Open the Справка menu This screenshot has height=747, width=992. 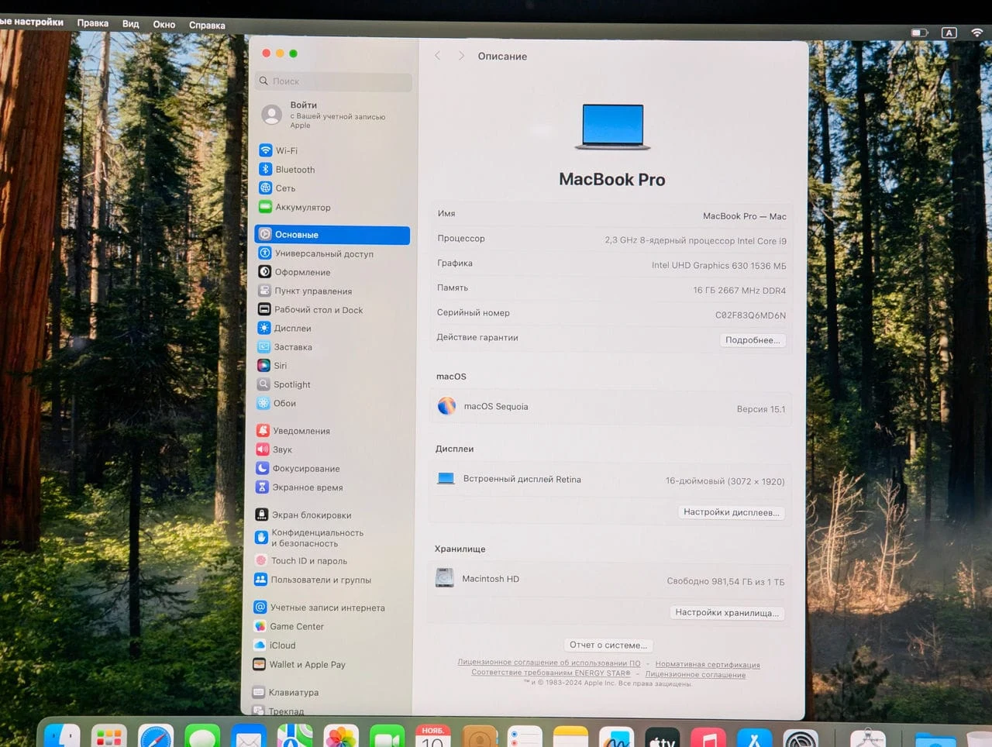[207, 26]
